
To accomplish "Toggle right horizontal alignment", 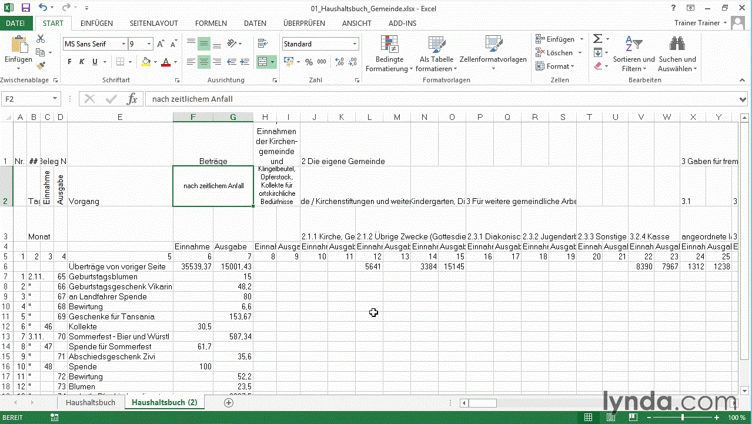I will coord(216,62).
